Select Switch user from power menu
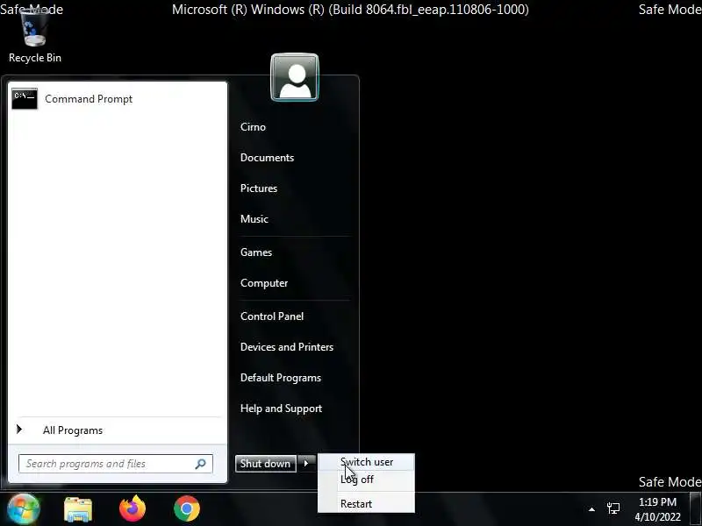Image resolution: width=702 pixels, height=526 pixels. point(366,462)
